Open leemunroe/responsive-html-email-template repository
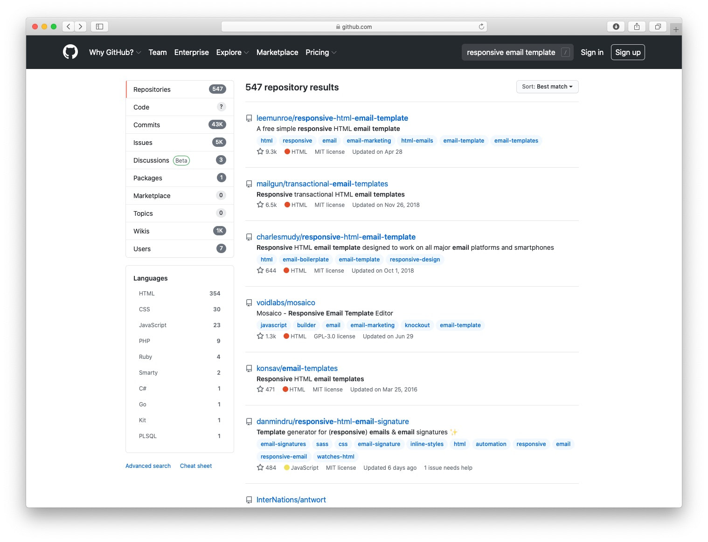This screenshot has width=708, height=542. pos(332,118)
